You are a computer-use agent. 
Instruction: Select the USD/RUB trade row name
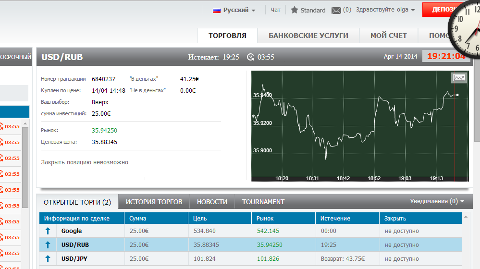pyautogui.click(x=75, y=245)
